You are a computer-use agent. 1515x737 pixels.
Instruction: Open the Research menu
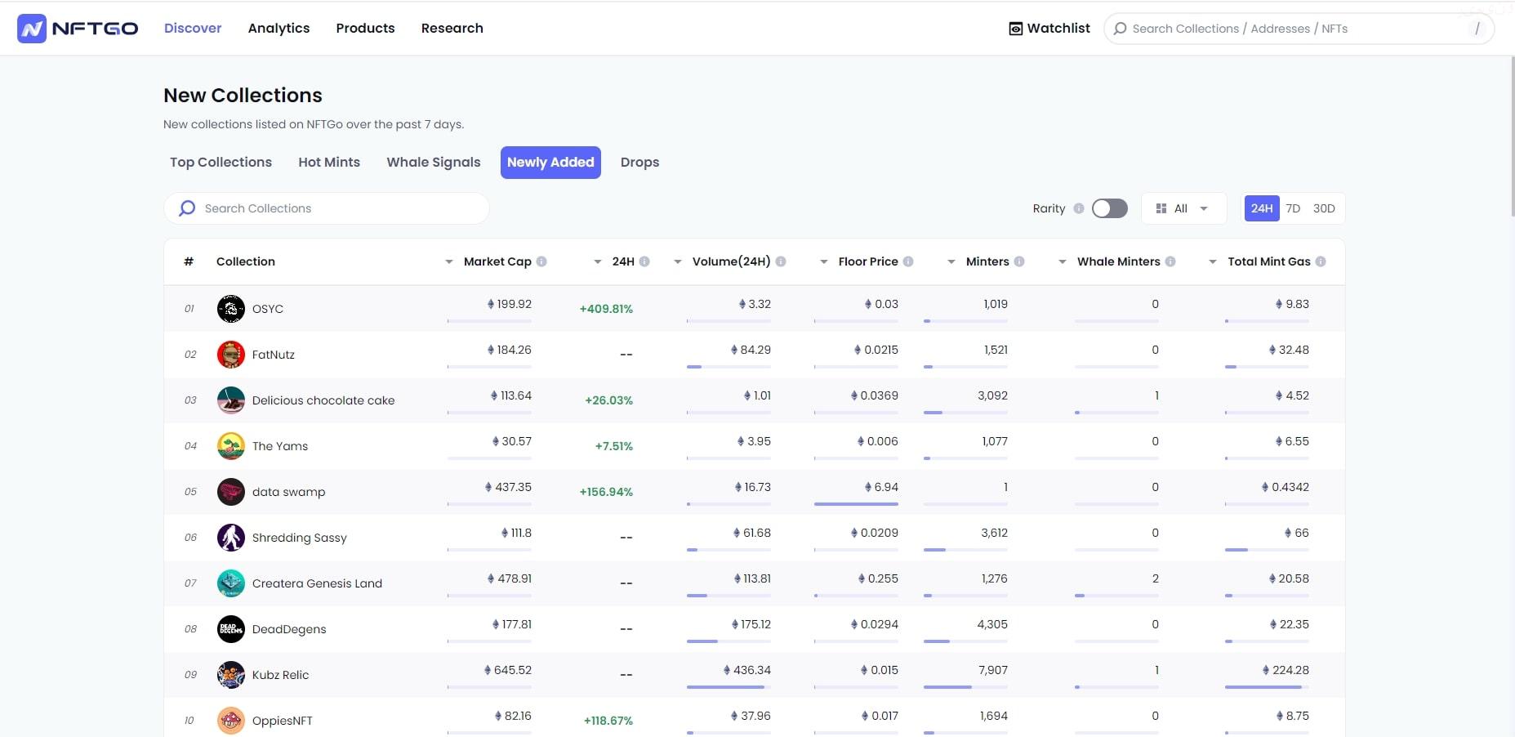[x=452, y=29]
